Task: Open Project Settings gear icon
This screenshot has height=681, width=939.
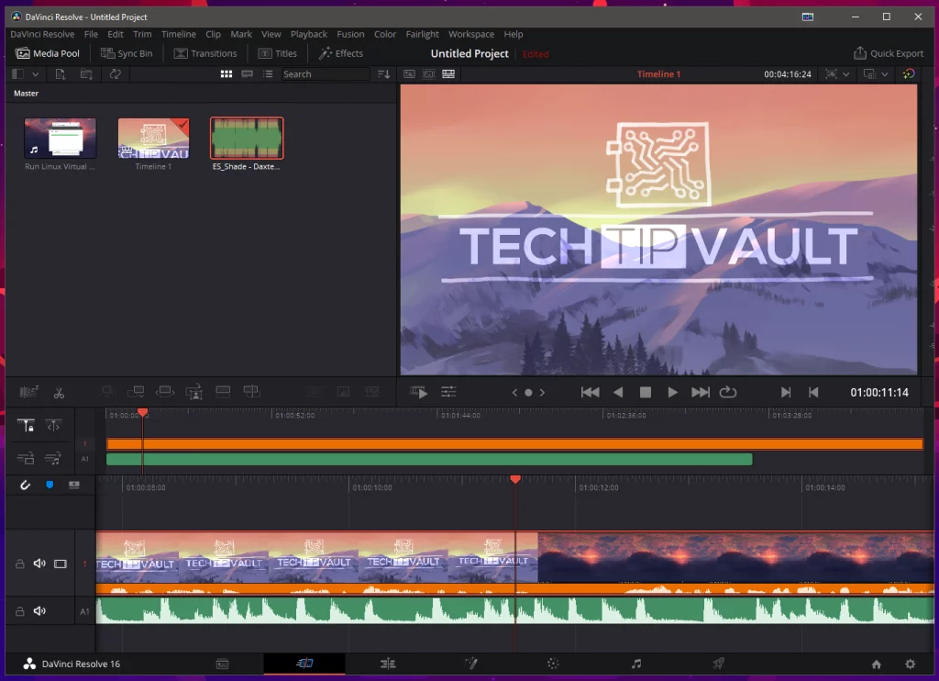Action: coord(911,664)
